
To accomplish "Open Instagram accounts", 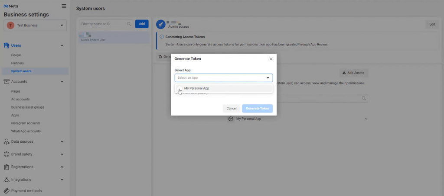I will click(x=26, y=123).
